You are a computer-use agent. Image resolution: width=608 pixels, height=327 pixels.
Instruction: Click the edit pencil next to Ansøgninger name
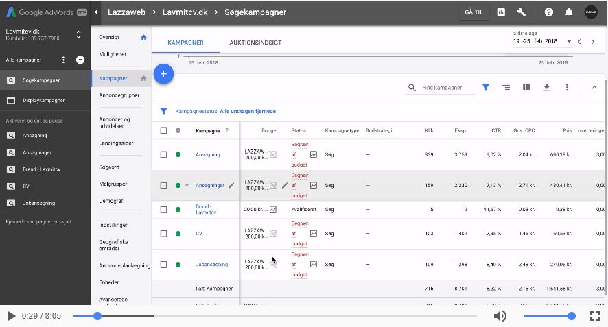[x=231, y=185]
